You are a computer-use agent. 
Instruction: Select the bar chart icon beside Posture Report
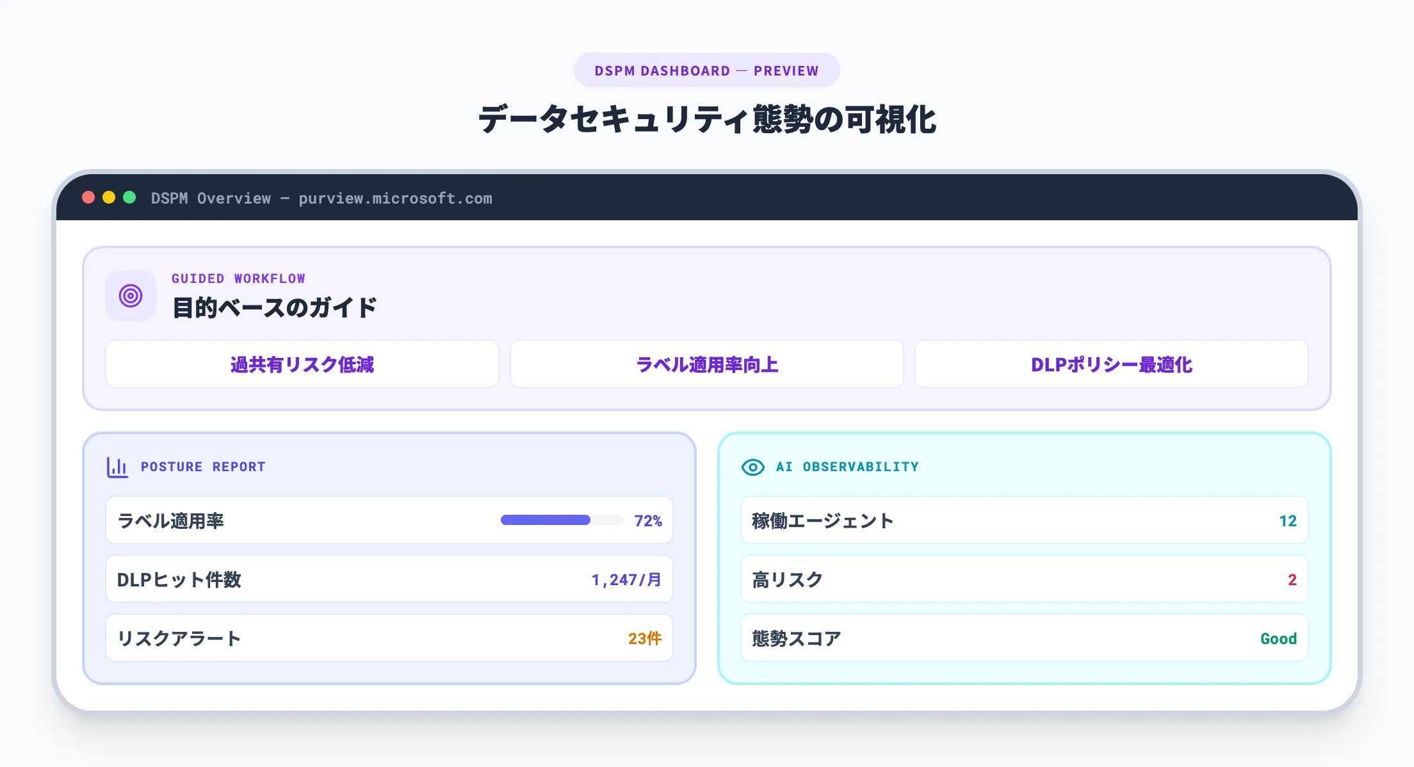click(x=117, y=467)
